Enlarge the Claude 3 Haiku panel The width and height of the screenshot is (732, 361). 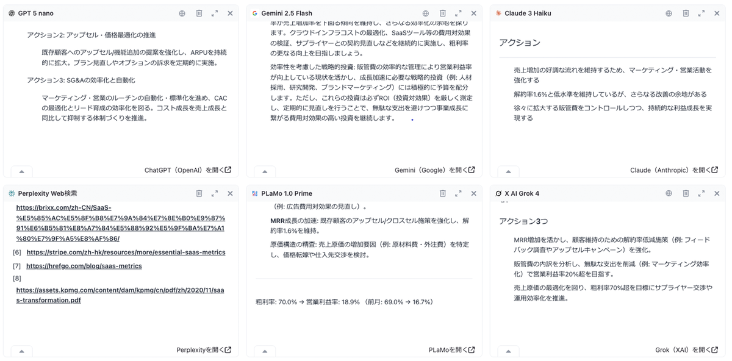[x=701, y=13]
